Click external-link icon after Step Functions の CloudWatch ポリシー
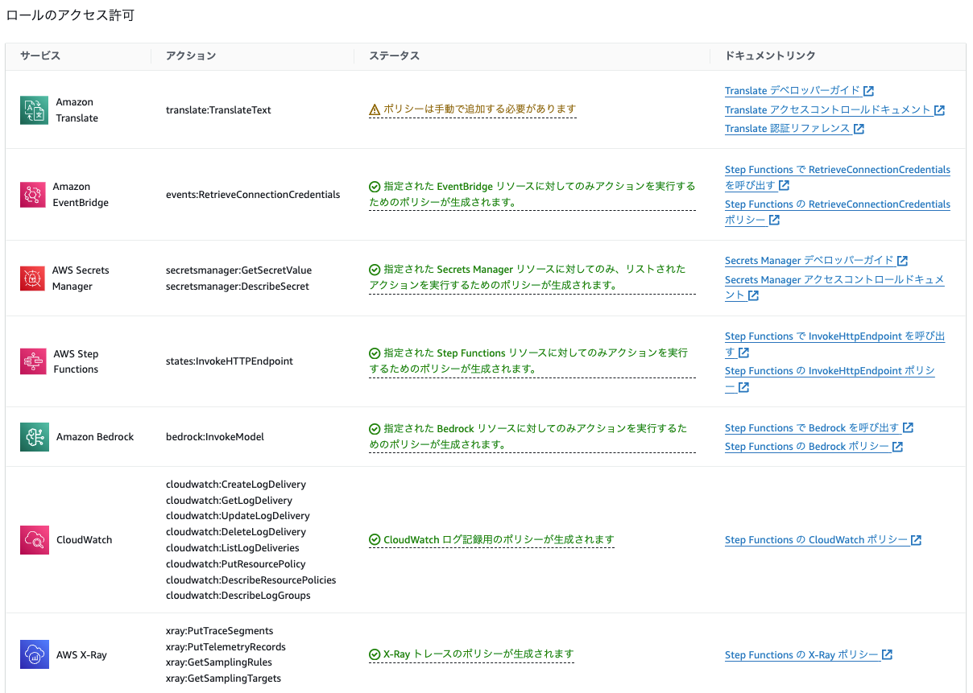 [x=916, y=540]
